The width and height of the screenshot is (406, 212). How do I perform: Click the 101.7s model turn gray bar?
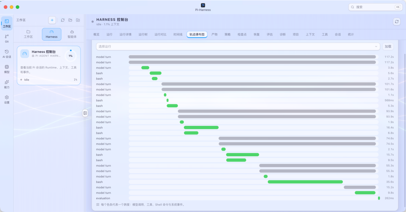(x=269, y=84)
